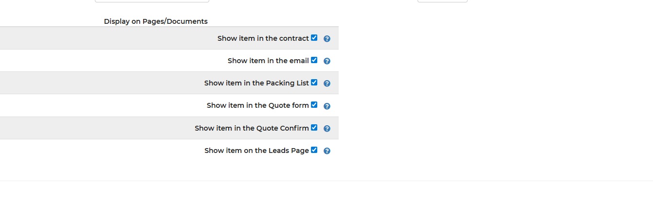Open help icon beside Show item in the email
Viewport: 653px width, 202px height.
[x=327, y=61]
